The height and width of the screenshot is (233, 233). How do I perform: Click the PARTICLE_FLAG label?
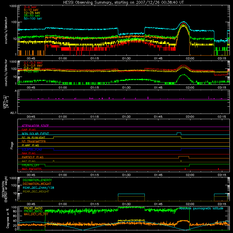point(33,157)
